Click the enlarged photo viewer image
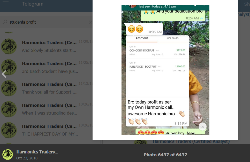Image resolution: width=250 pixels, height=162 pixels. coord(165,70)
